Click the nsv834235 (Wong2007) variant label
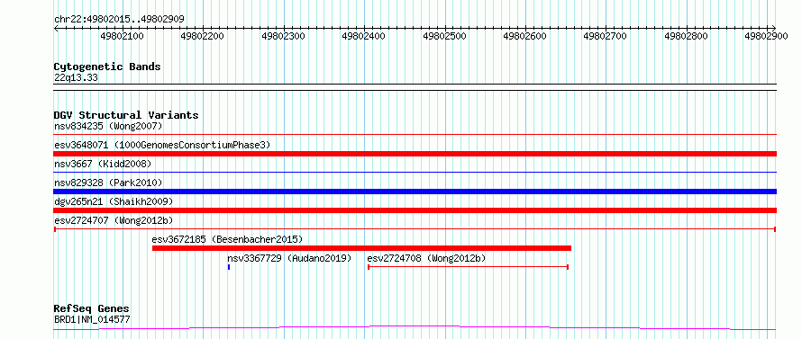Viewport: 802px width, 339px height. (108, 126)
